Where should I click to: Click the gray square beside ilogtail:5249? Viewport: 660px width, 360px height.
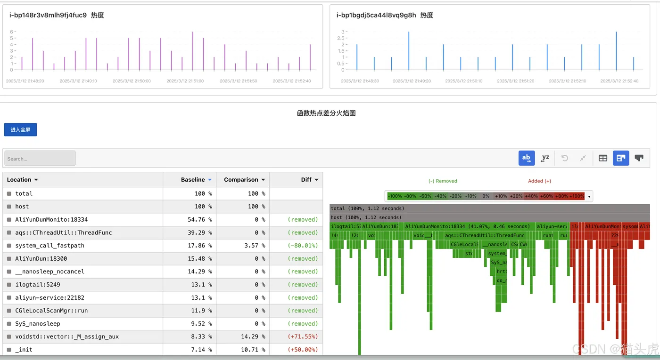coord(9,285)
